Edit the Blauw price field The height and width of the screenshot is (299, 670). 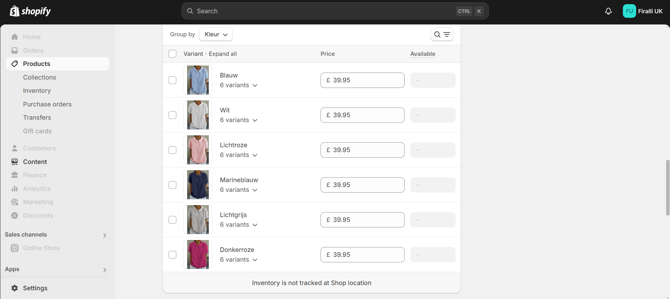coord(362,80)
